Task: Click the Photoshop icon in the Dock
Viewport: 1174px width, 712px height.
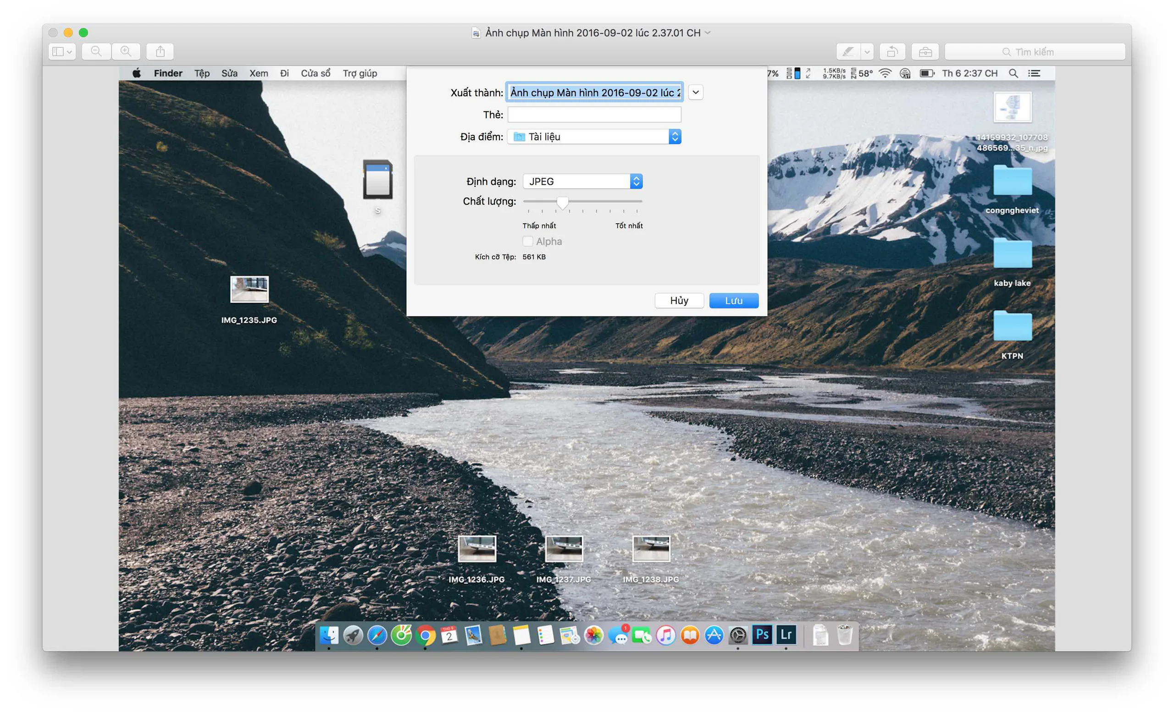Action: pos(762,635)
